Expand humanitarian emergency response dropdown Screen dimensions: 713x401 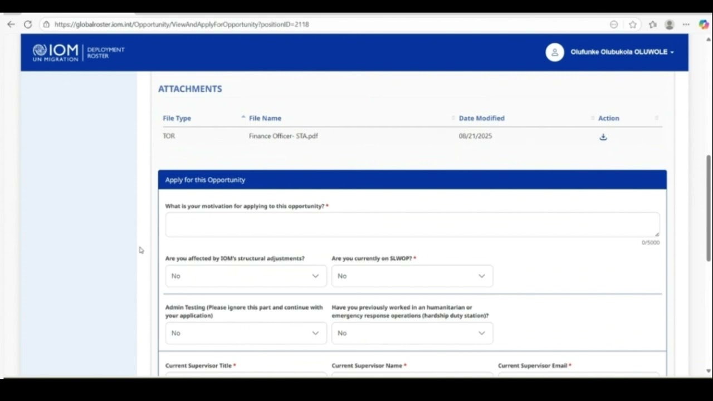412,333
